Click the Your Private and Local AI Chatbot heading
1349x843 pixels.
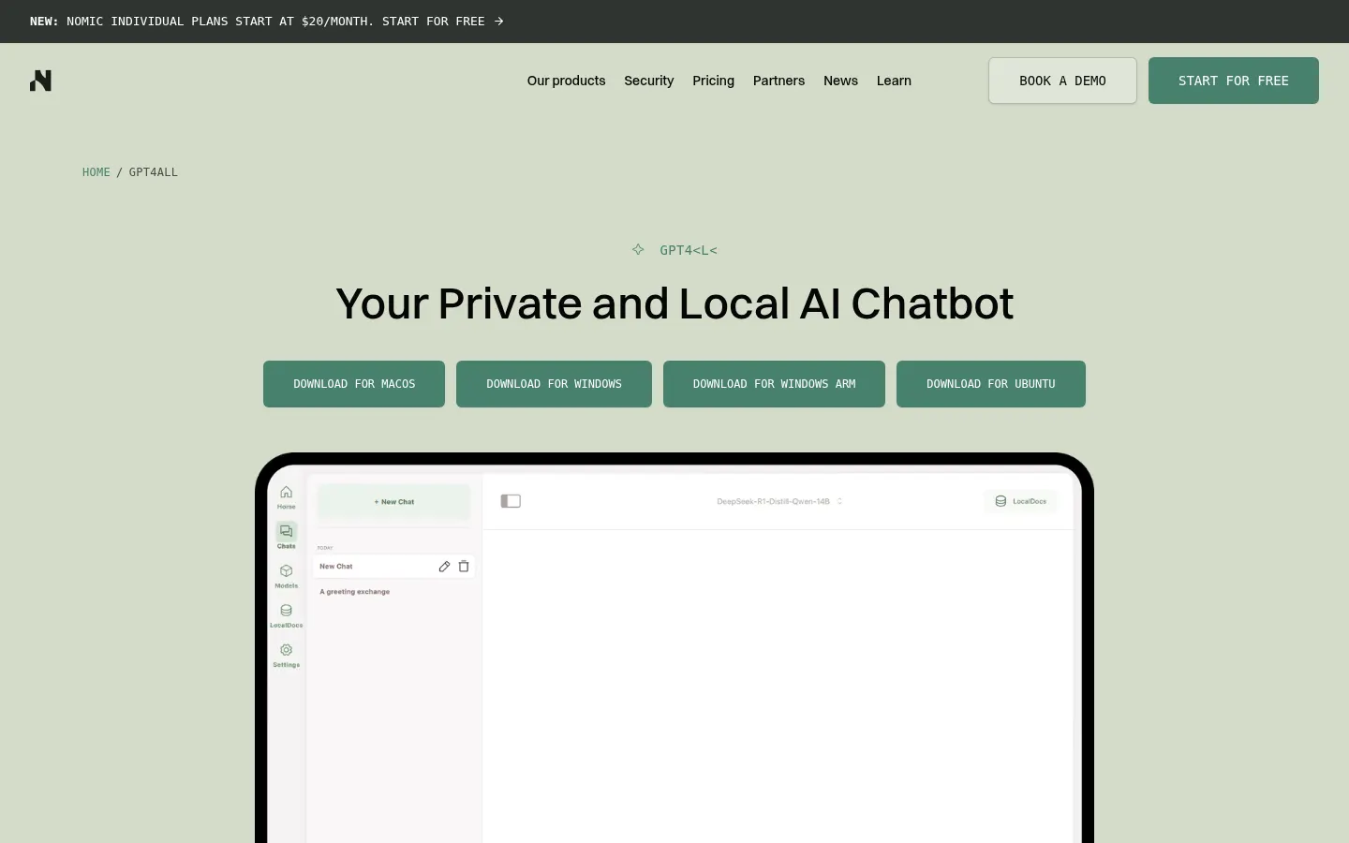(674, 303)
